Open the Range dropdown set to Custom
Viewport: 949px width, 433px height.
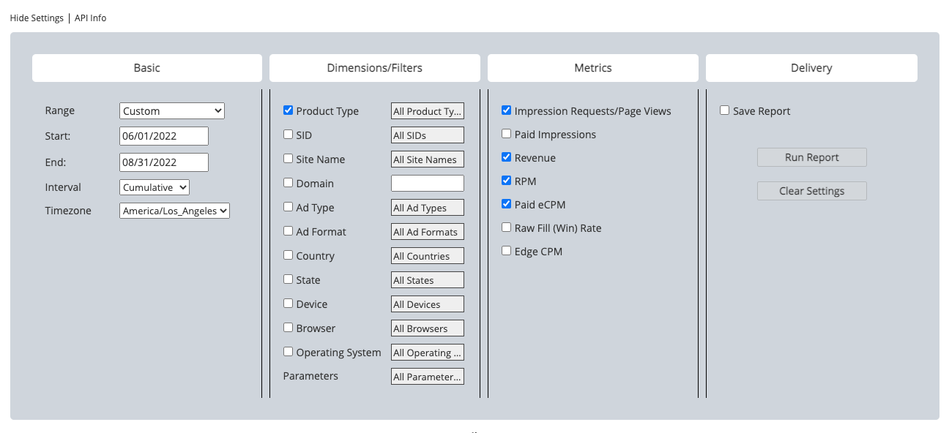[172, 111]
